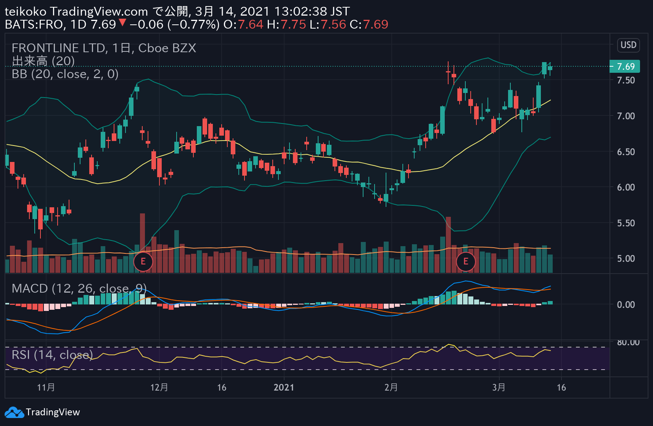
Task: Select the MACD (12, 26, close, 9) legend
Action: point(79,288)
